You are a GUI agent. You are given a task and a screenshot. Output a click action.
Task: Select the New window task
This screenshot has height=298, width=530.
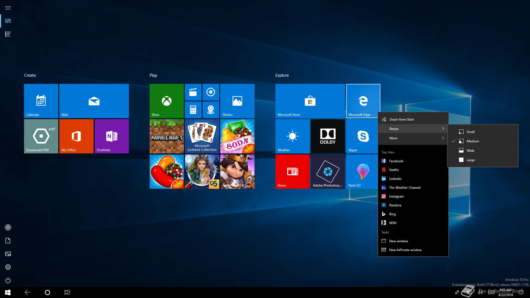413,241
